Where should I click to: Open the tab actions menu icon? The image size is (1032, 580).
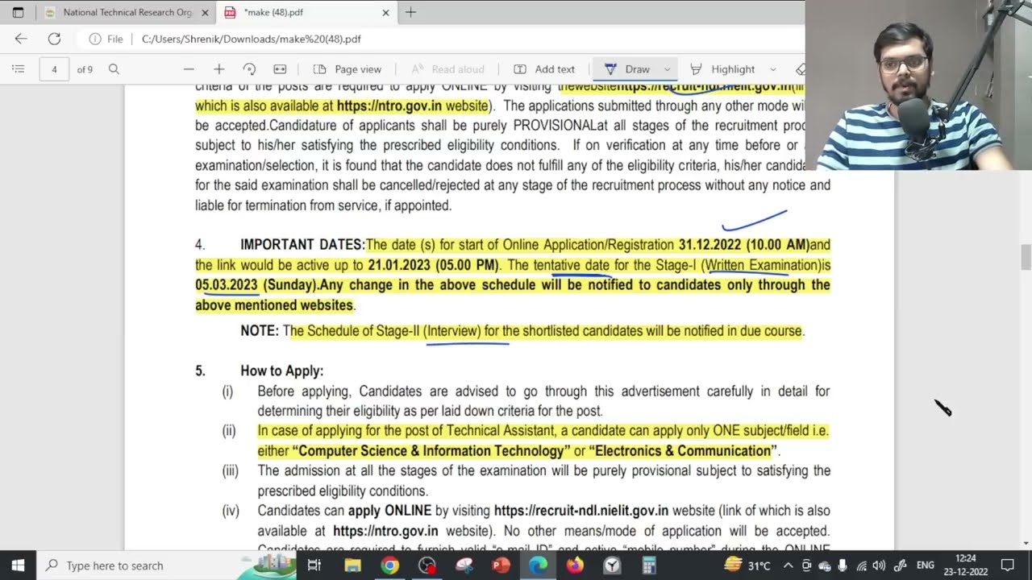pos(18,12)
